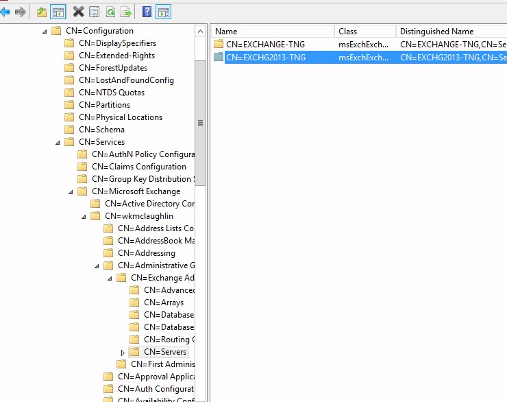Toggle the Show/Hide Console Tree icon
Screen dimensions: 507x402
(58, 12)
